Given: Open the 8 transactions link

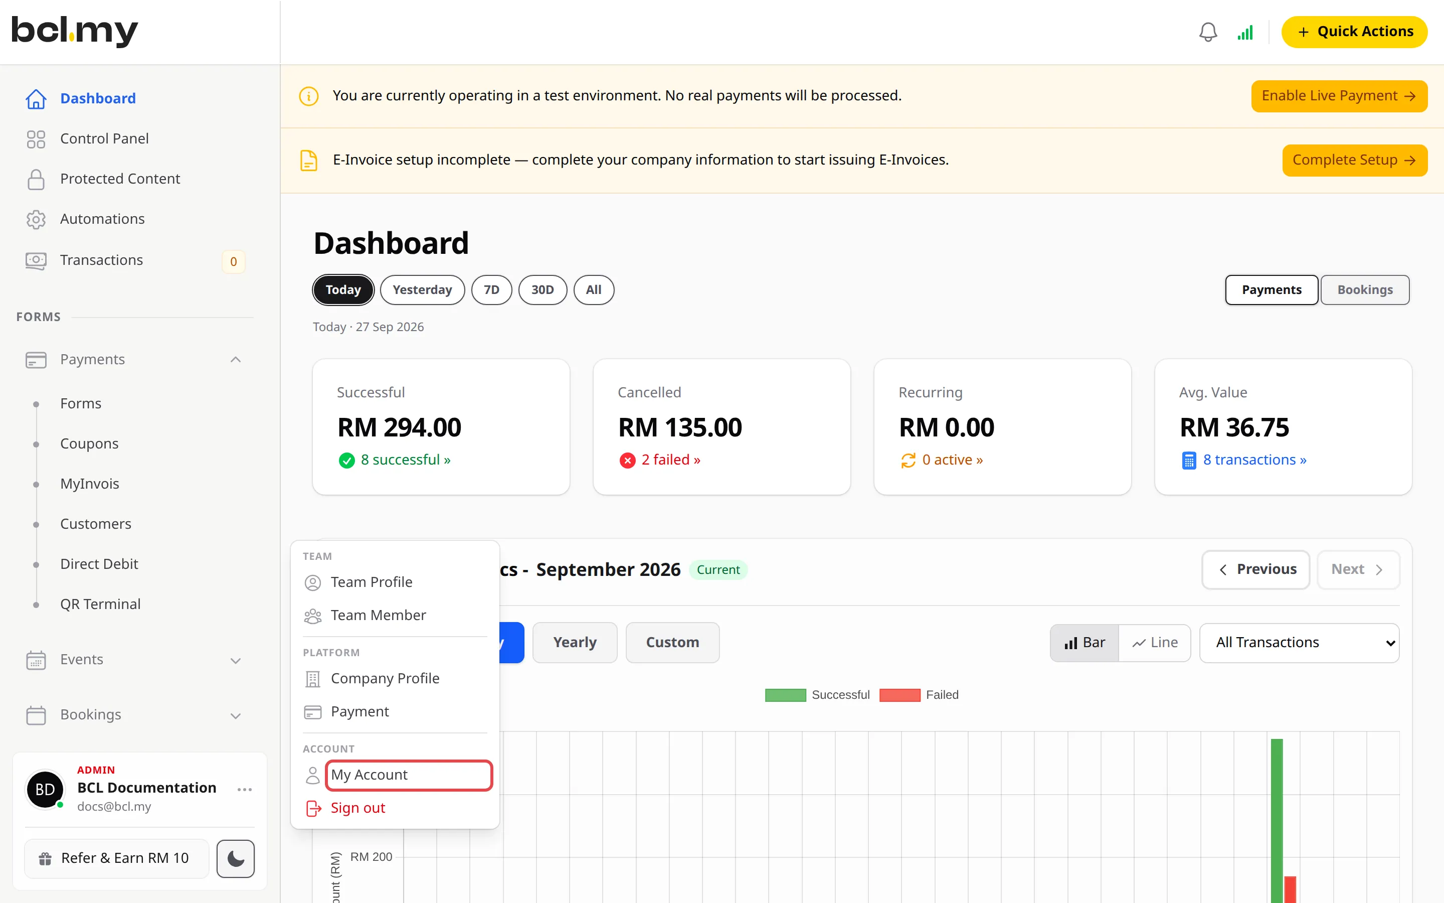Looking at the screenshot, I should point(1255,460).
